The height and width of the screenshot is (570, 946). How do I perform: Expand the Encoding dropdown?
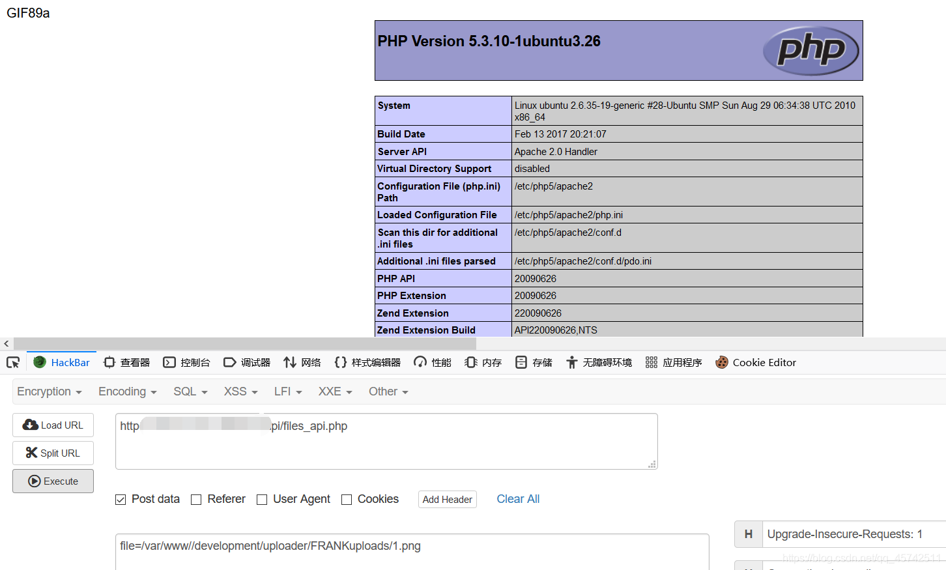pyautogui.click(x=128, y=392)
